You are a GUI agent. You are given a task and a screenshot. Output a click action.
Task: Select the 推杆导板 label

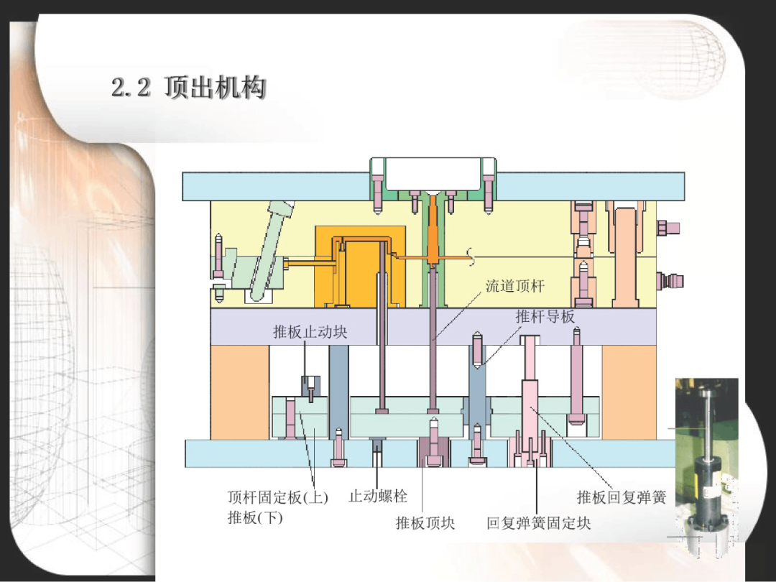tap(545, 316)
